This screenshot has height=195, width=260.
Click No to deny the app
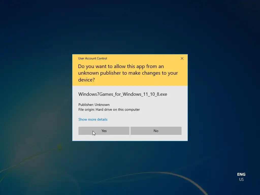coord(156,131)
